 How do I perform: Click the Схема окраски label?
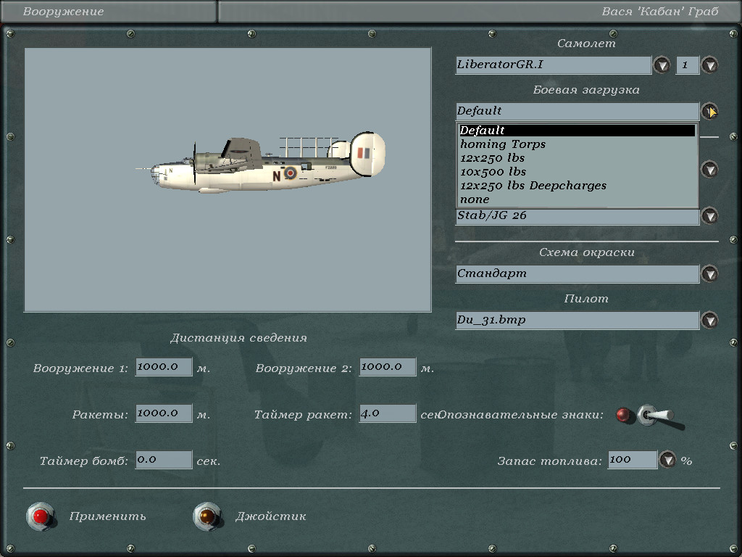point(587,252)
